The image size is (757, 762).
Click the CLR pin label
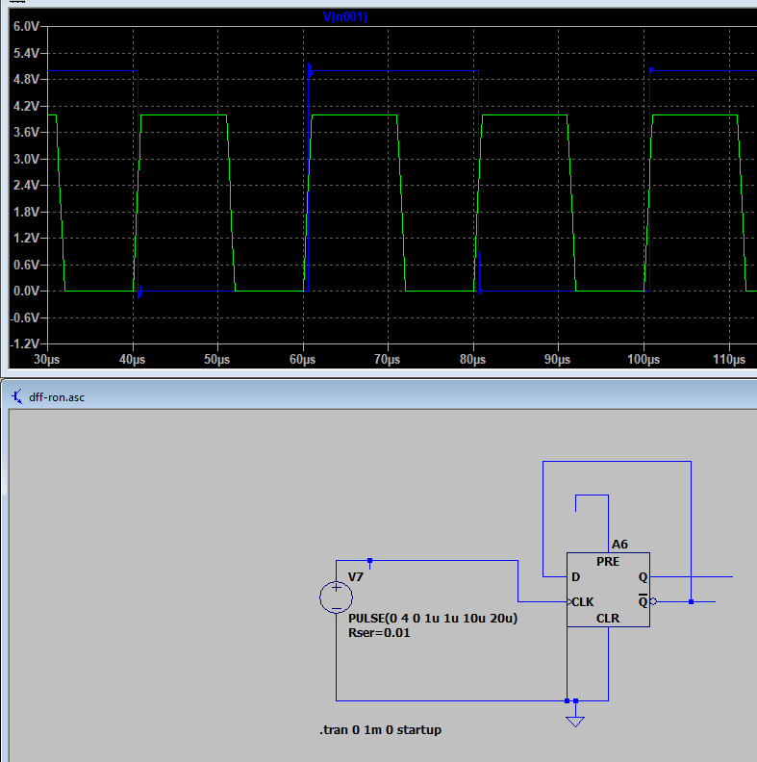pyautogui.click(x=608, y=618)
